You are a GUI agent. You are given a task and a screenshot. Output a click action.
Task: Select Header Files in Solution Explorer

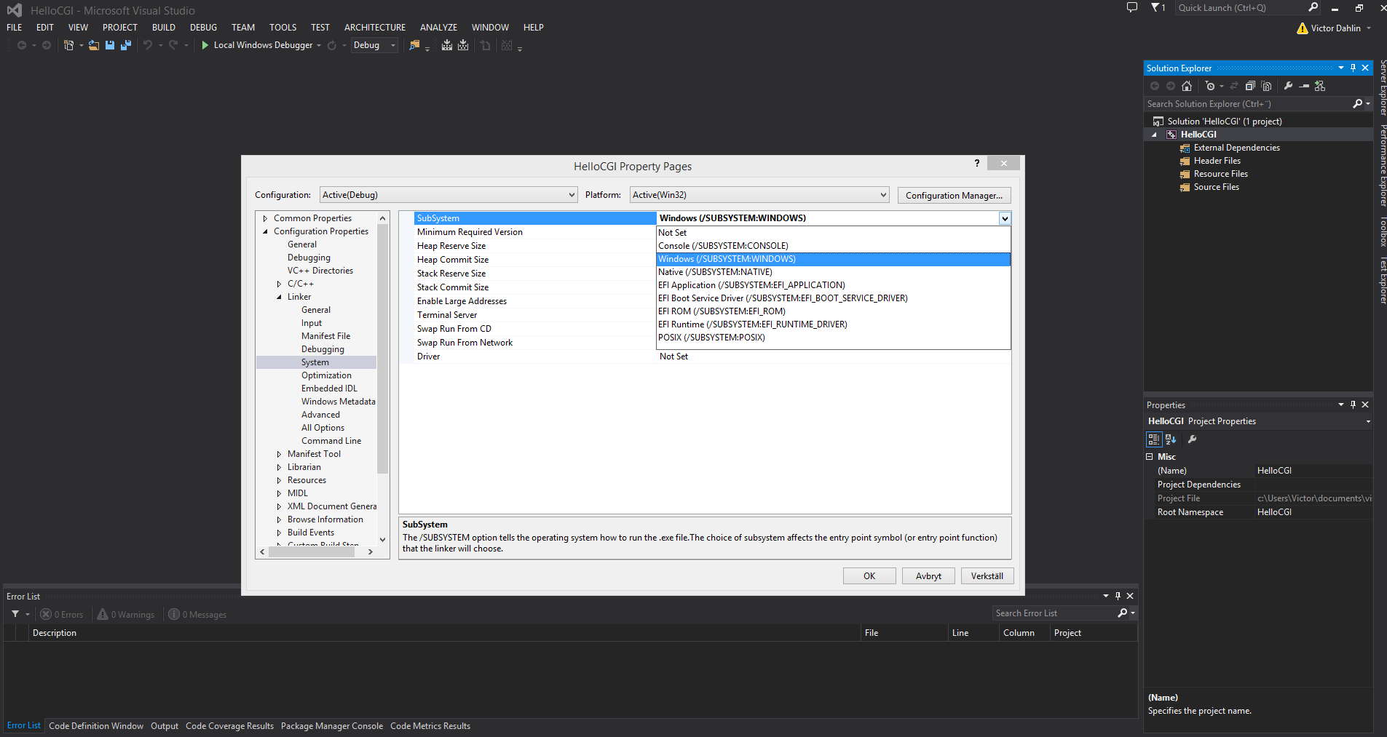(1217, 161)
